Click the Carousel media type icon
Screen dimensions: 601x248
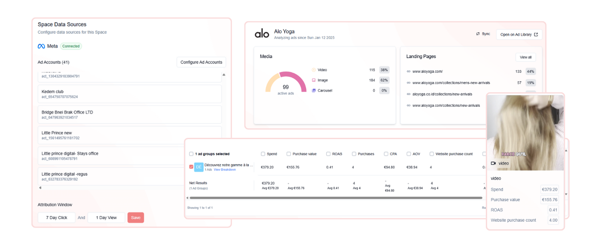pos(314,90)
